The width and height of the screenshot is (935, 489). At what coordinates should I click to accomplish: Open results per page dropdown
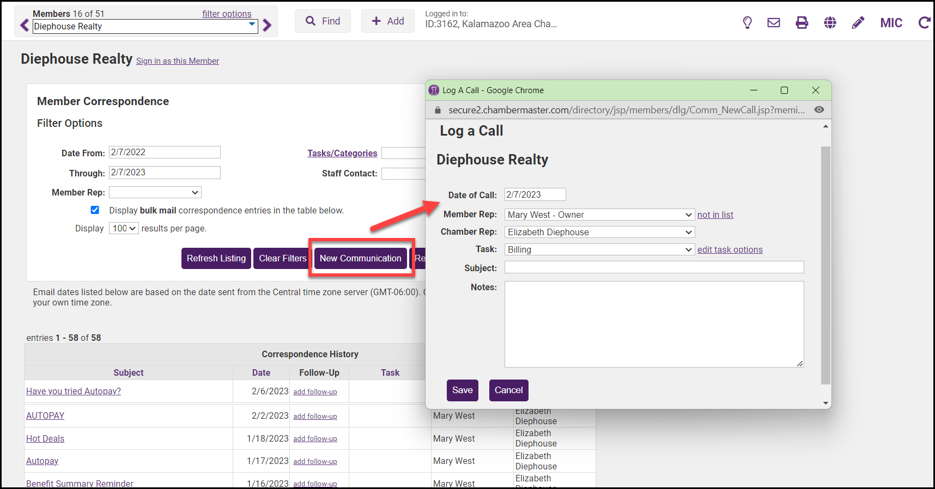pyautogui.click(x=124, y=229)
